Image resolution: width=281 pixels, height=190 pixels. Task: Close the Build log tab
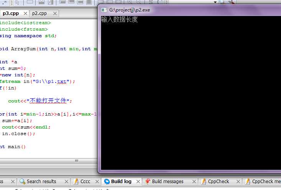138,182
